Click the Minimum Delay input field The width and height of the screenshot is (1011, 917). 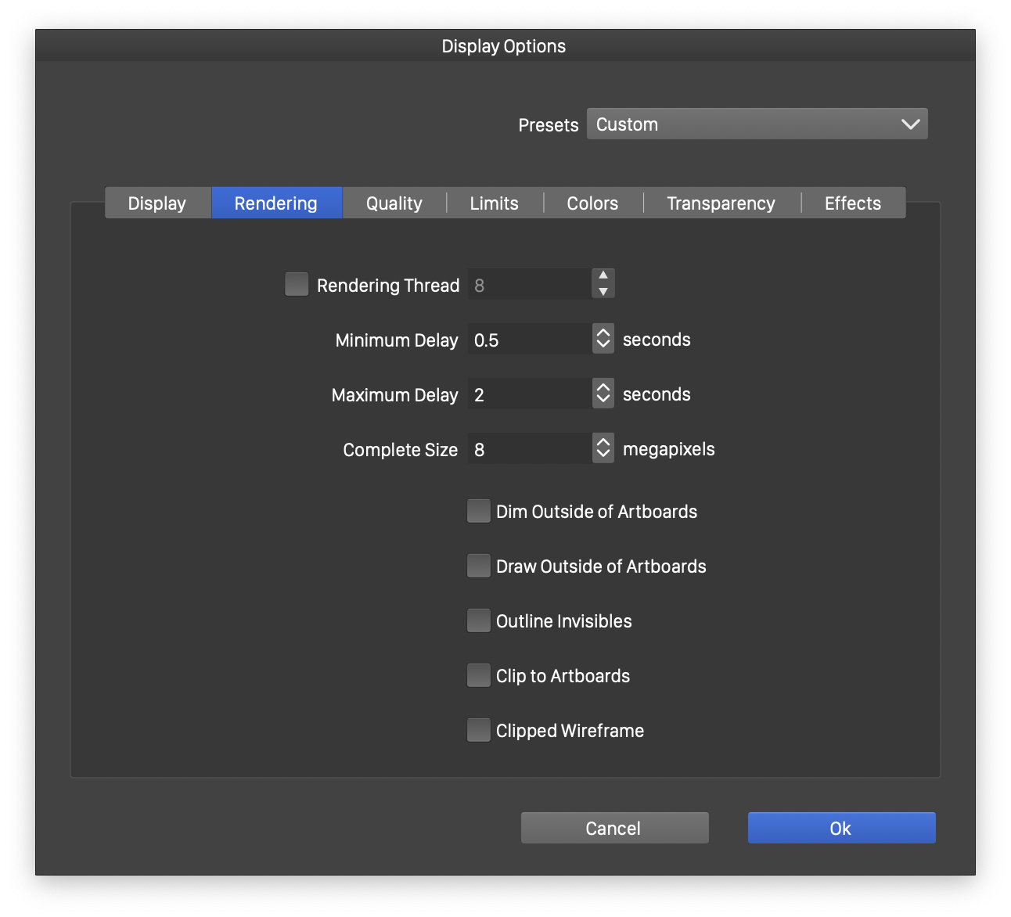(530, 340)
